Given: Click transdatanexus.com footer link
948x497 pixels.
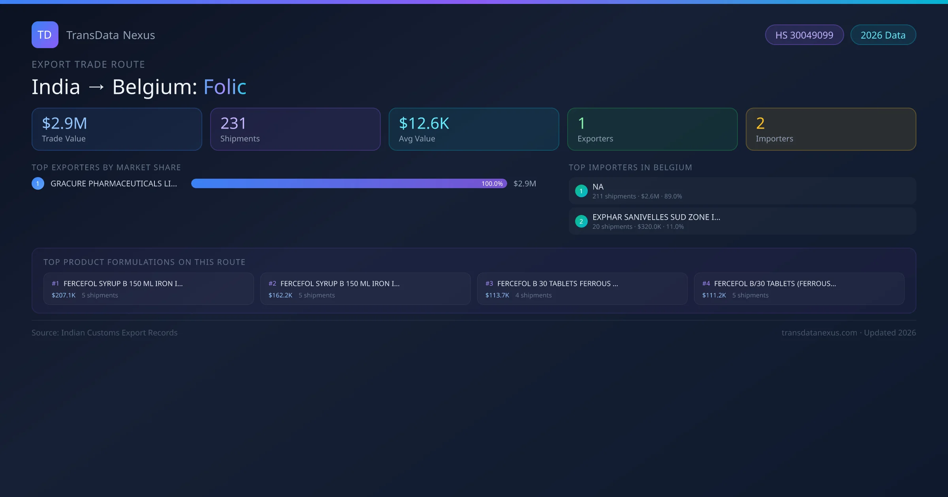Looking at the screenshot, I should 819,333.
